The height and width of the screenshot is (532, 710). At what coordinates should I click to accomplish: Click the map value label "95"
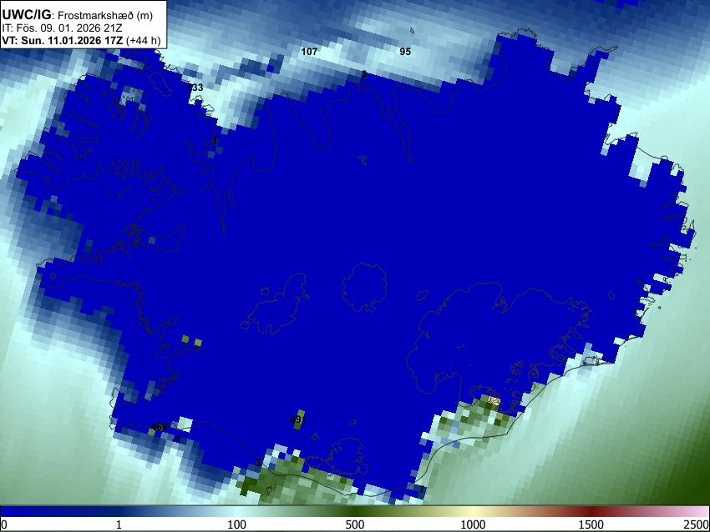[x=405, y=52]
